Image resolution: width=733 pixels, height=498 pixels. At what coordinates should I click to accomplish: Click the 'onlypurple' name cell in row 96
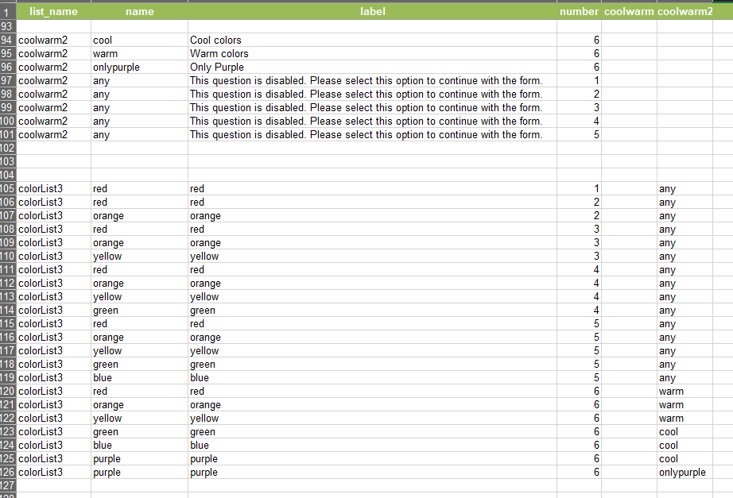pyautogui.click(x=139, y=68)
